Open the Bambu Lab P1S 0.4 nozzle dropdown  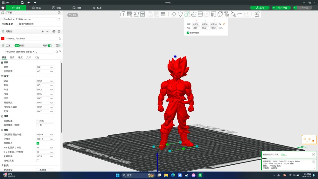[x=29, y=19]
